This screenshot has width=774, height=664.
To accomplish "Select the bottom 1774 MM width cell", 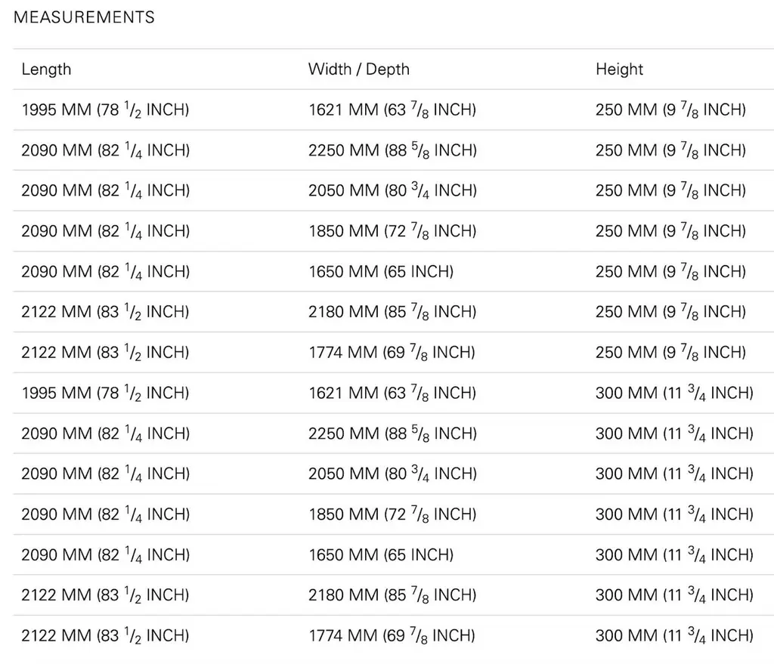I will (x=392, y=635).
